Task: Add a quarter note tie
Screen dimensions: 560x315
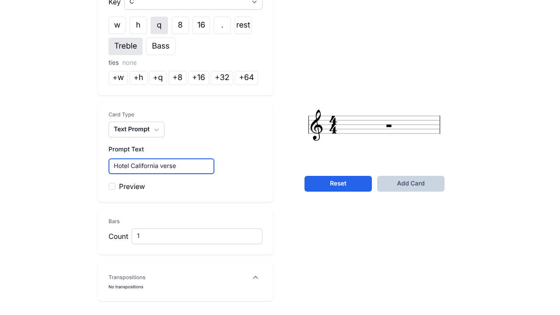Action: tap(158, 78)
